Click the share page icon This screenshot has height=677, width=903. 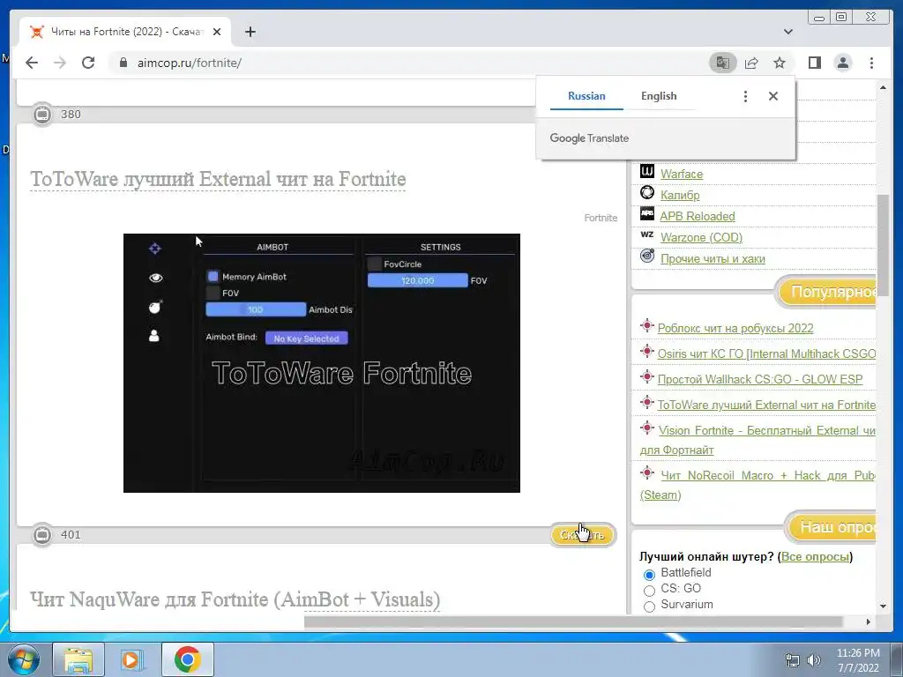(x=751, y=63)
